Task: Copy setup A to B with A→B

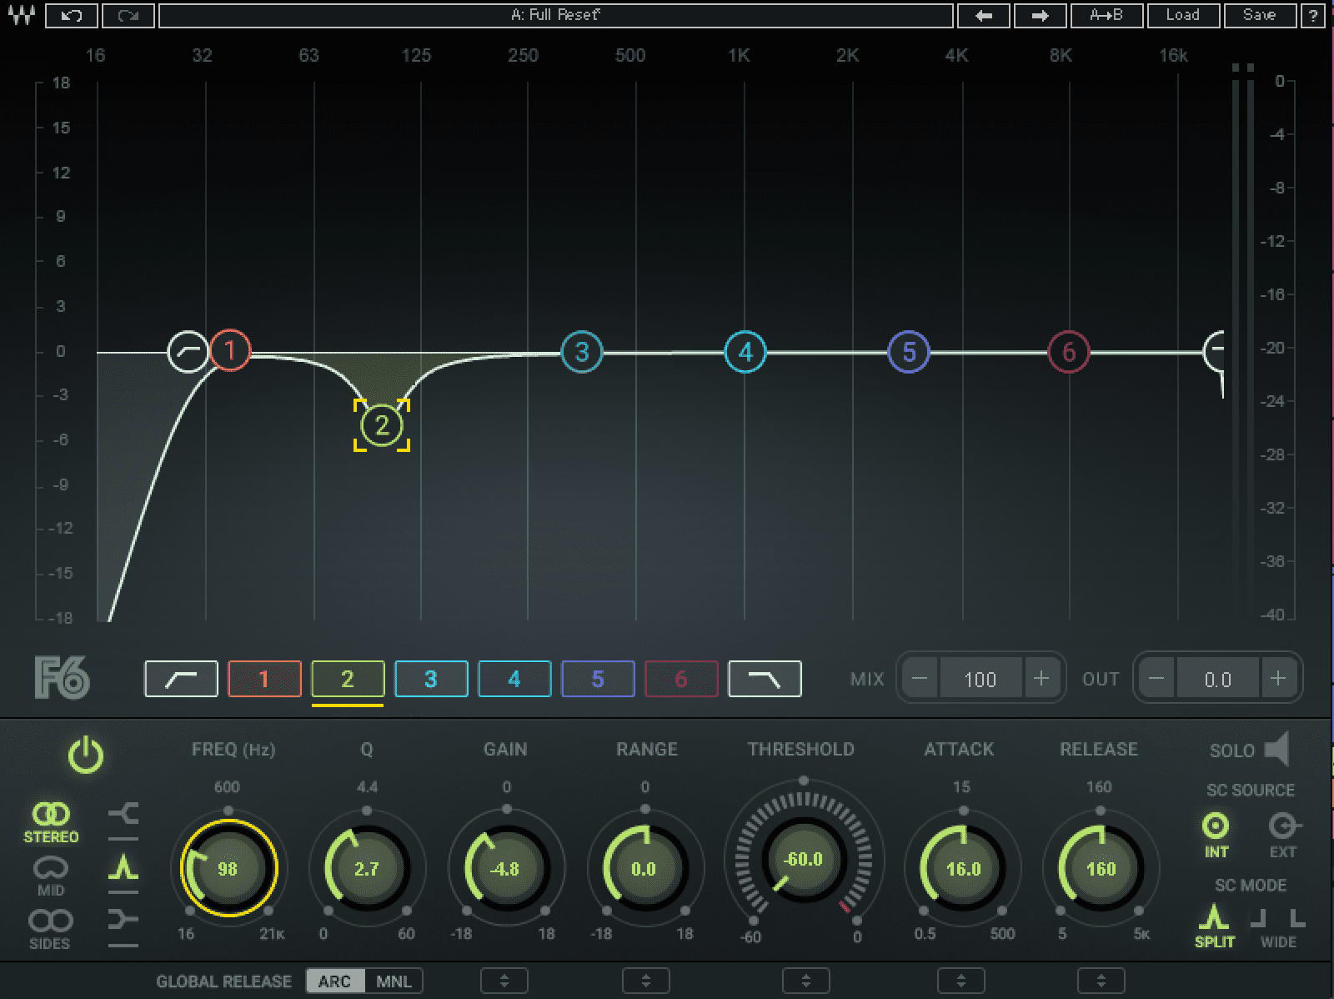Action: [1106, 15]
